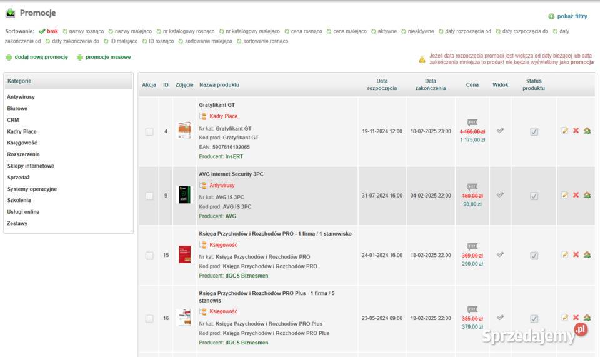Open Księgowość category in sidebar
Viewport: 600px width, 357px height.
22,143
